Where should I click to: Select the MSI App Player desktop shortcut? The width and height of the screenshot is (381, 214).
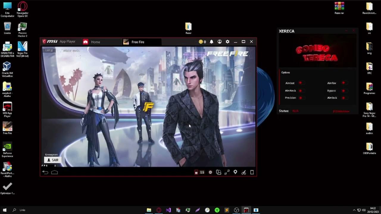7,110
